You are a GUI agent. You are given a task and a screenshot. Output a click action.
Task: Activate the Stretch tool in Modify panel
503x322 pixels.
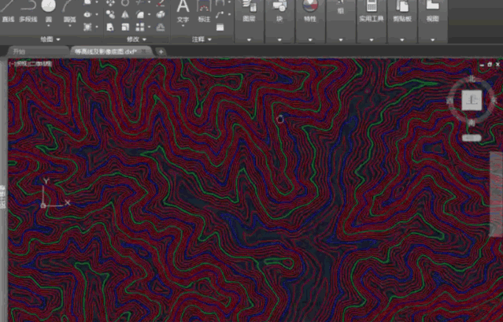pyautogui.click(x=110, y=28)
